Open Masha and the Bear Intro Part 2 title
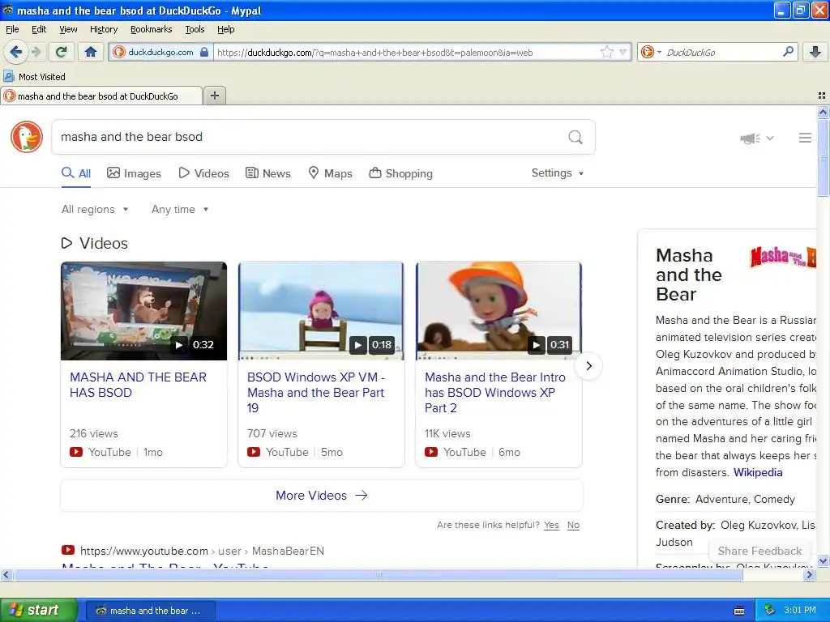Screen dimensions: 830x622 495,393
